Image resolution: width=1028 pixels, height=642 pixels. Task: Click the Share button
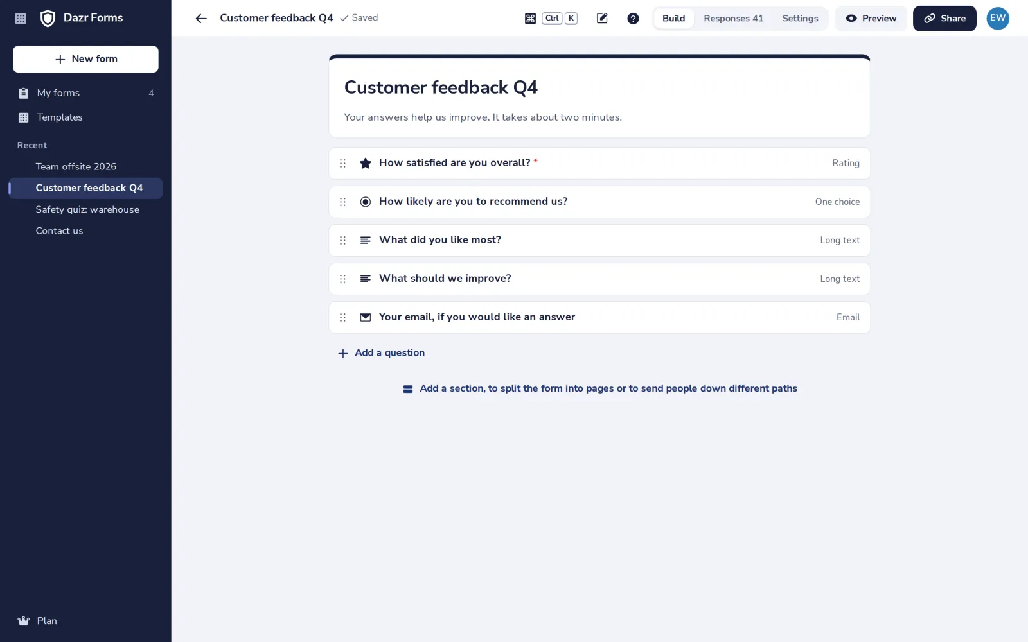(x=944, y=19)
